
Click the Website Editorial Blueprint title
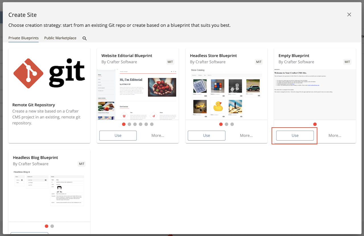tap(127, 56)
